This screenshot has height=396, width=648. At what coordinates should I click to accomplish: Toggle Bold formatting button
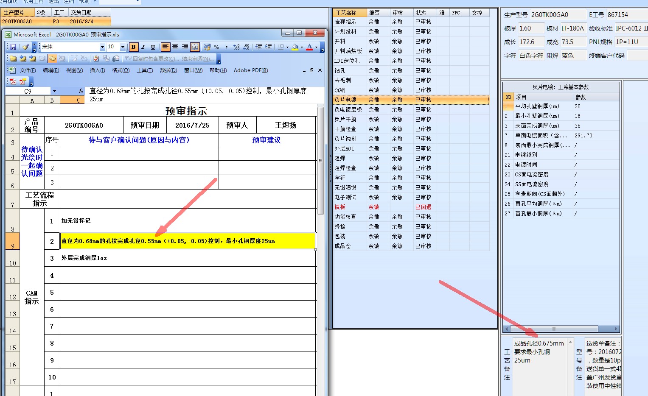coord(133,47)
